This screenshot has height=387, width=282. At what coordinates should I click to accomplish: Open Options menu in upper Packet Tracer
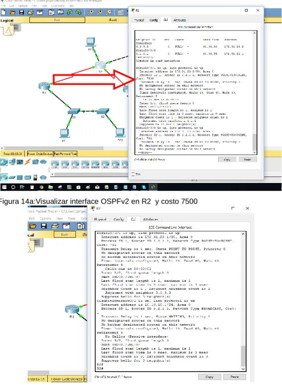[23, 5]
